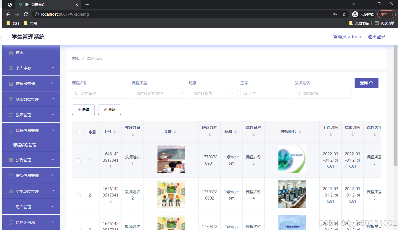
Task: Expand the 教师管理 sidebar menu
Action: (x=31, y=115)
